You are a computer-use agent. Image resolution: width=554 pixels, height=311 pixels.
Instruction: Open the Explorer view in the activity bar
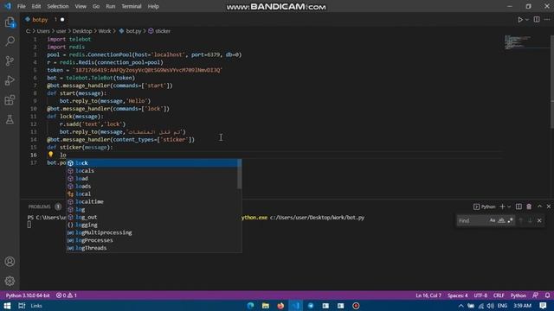point(10,22)
